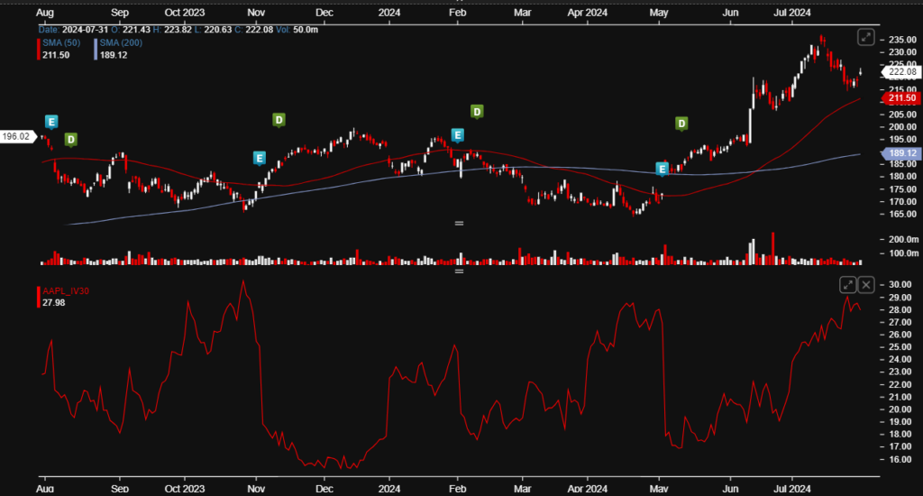Click the 235.00 price axis tick
Image resolution: width=923 pixels, height=496 pixels.
pos(901,40)
